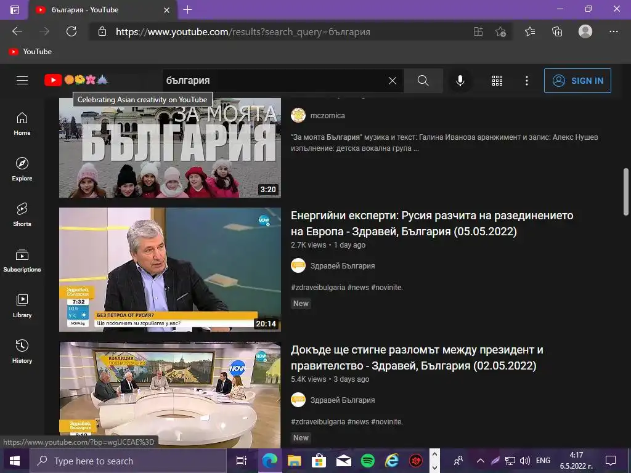
Task: Open File Explorer from taskbar
Action: tap(294, 461)
